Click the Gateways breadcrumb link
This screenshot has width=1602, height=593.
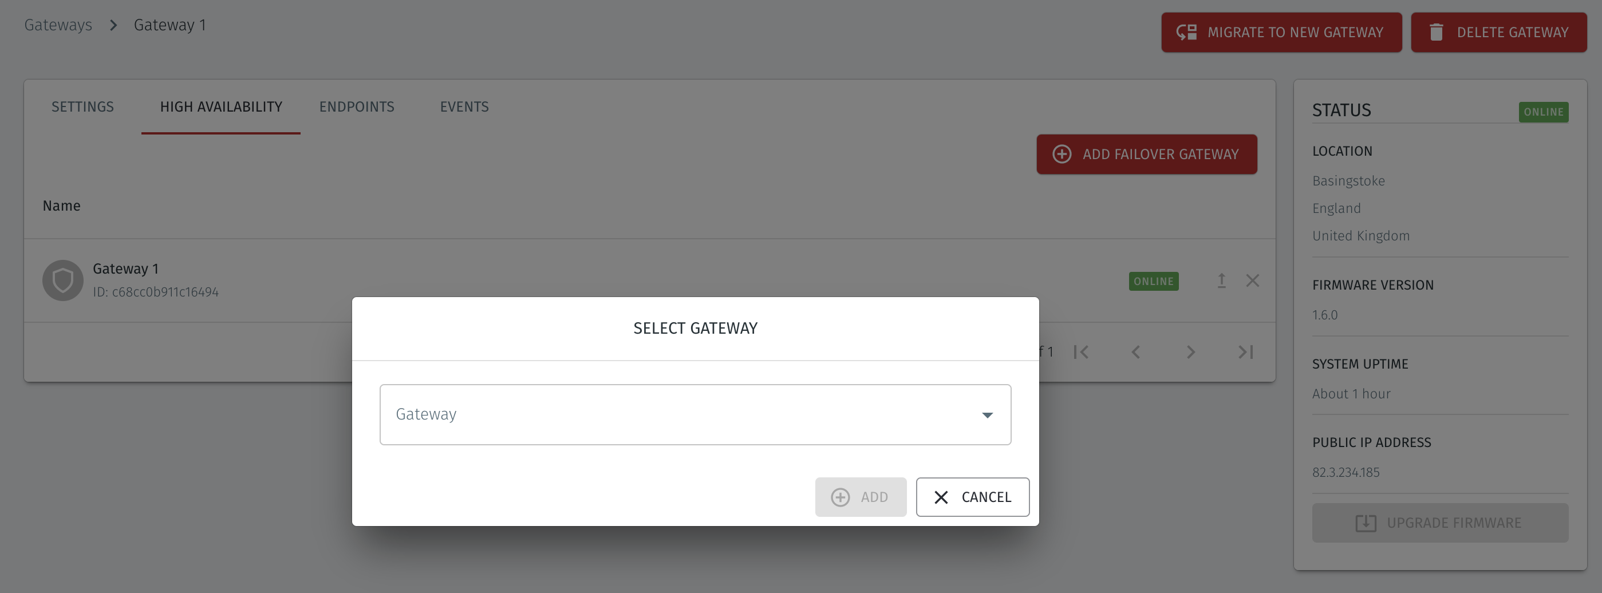coord(58,25)
